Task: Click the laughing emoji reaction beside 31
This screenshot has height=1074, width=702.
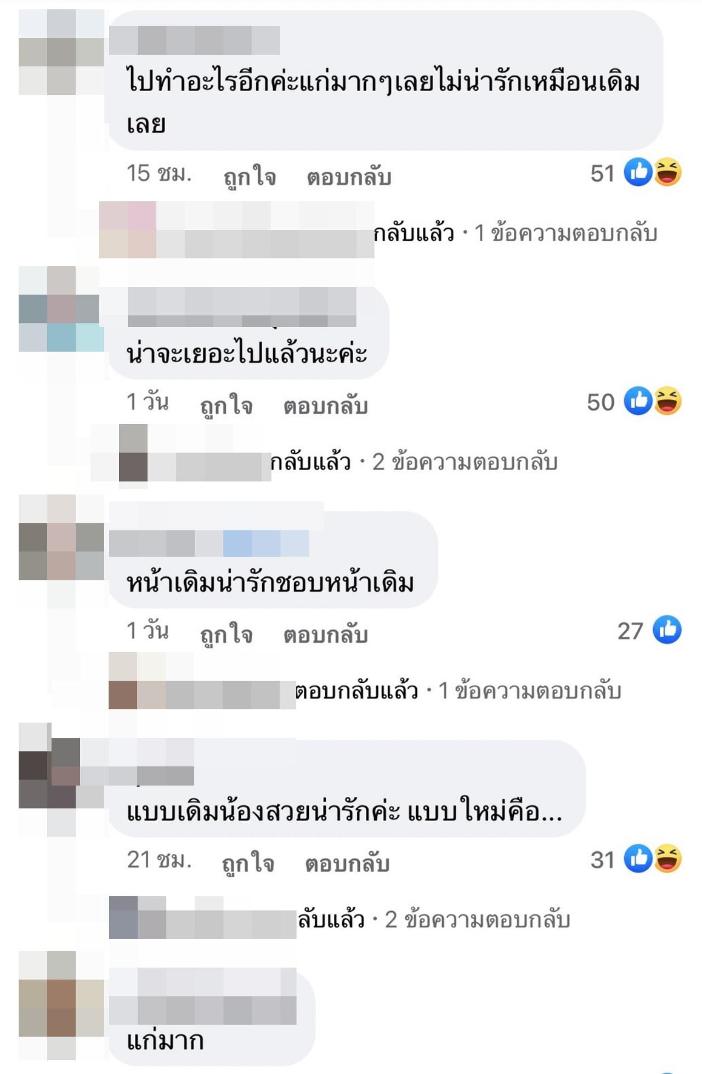Action: coord(667,858)
